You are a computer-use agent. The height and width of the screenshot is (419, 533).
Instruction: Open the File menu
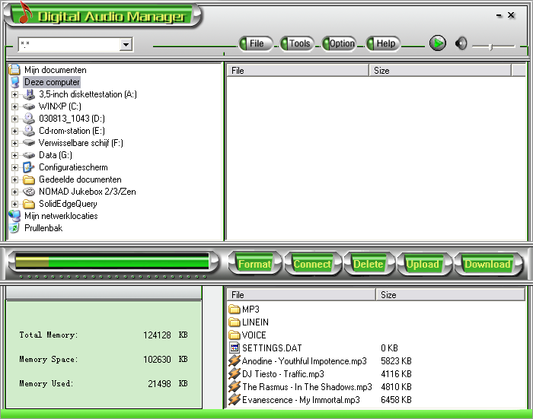tap(256, 43)
